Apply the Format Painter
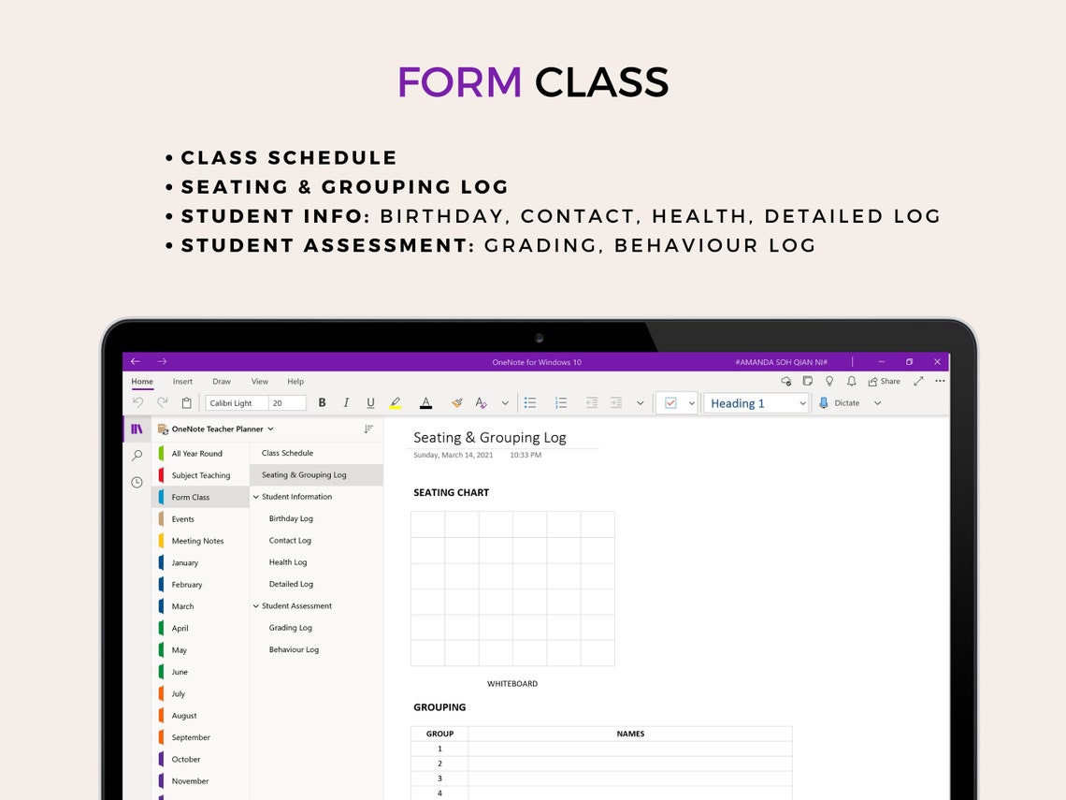The width and height of the screenshot is (1066, 800). 457,402
